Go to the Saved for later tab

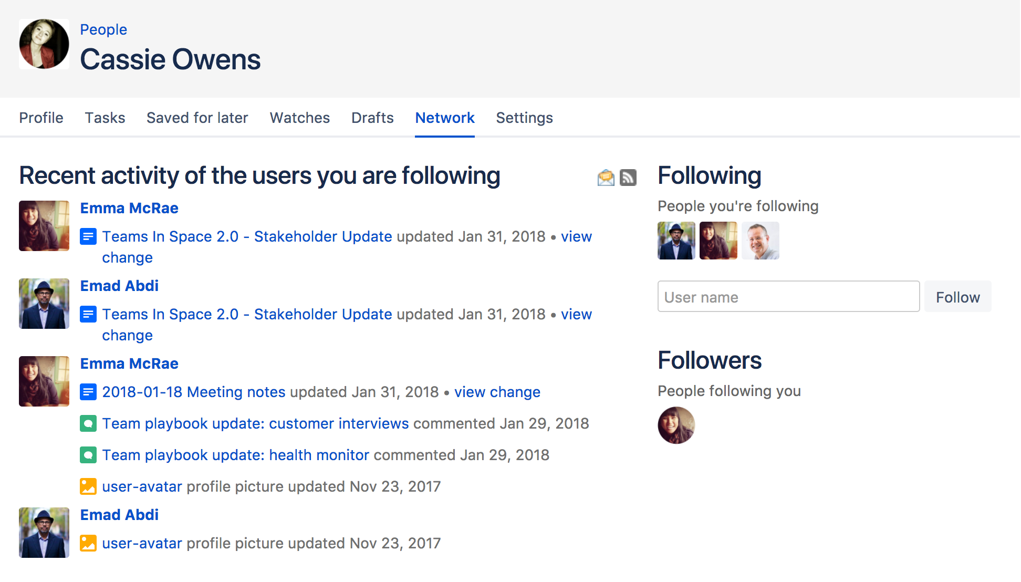(x=197, y=118)
